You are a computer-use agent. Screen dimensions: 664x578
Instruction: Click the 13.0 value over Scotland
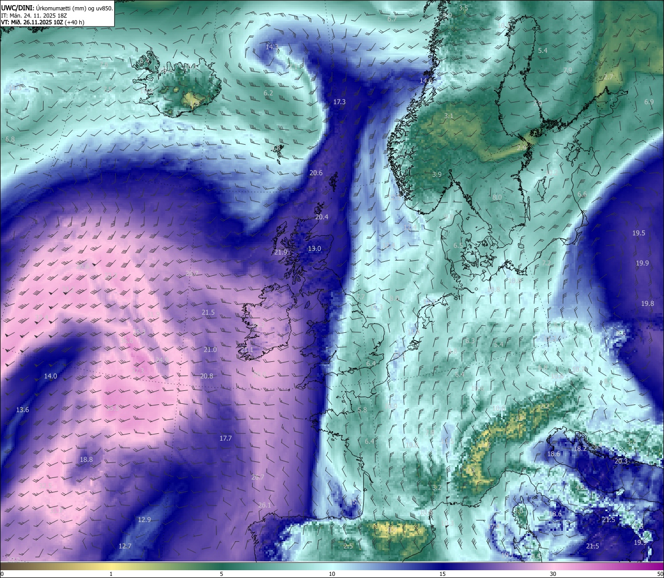click(x=314, y=249)
